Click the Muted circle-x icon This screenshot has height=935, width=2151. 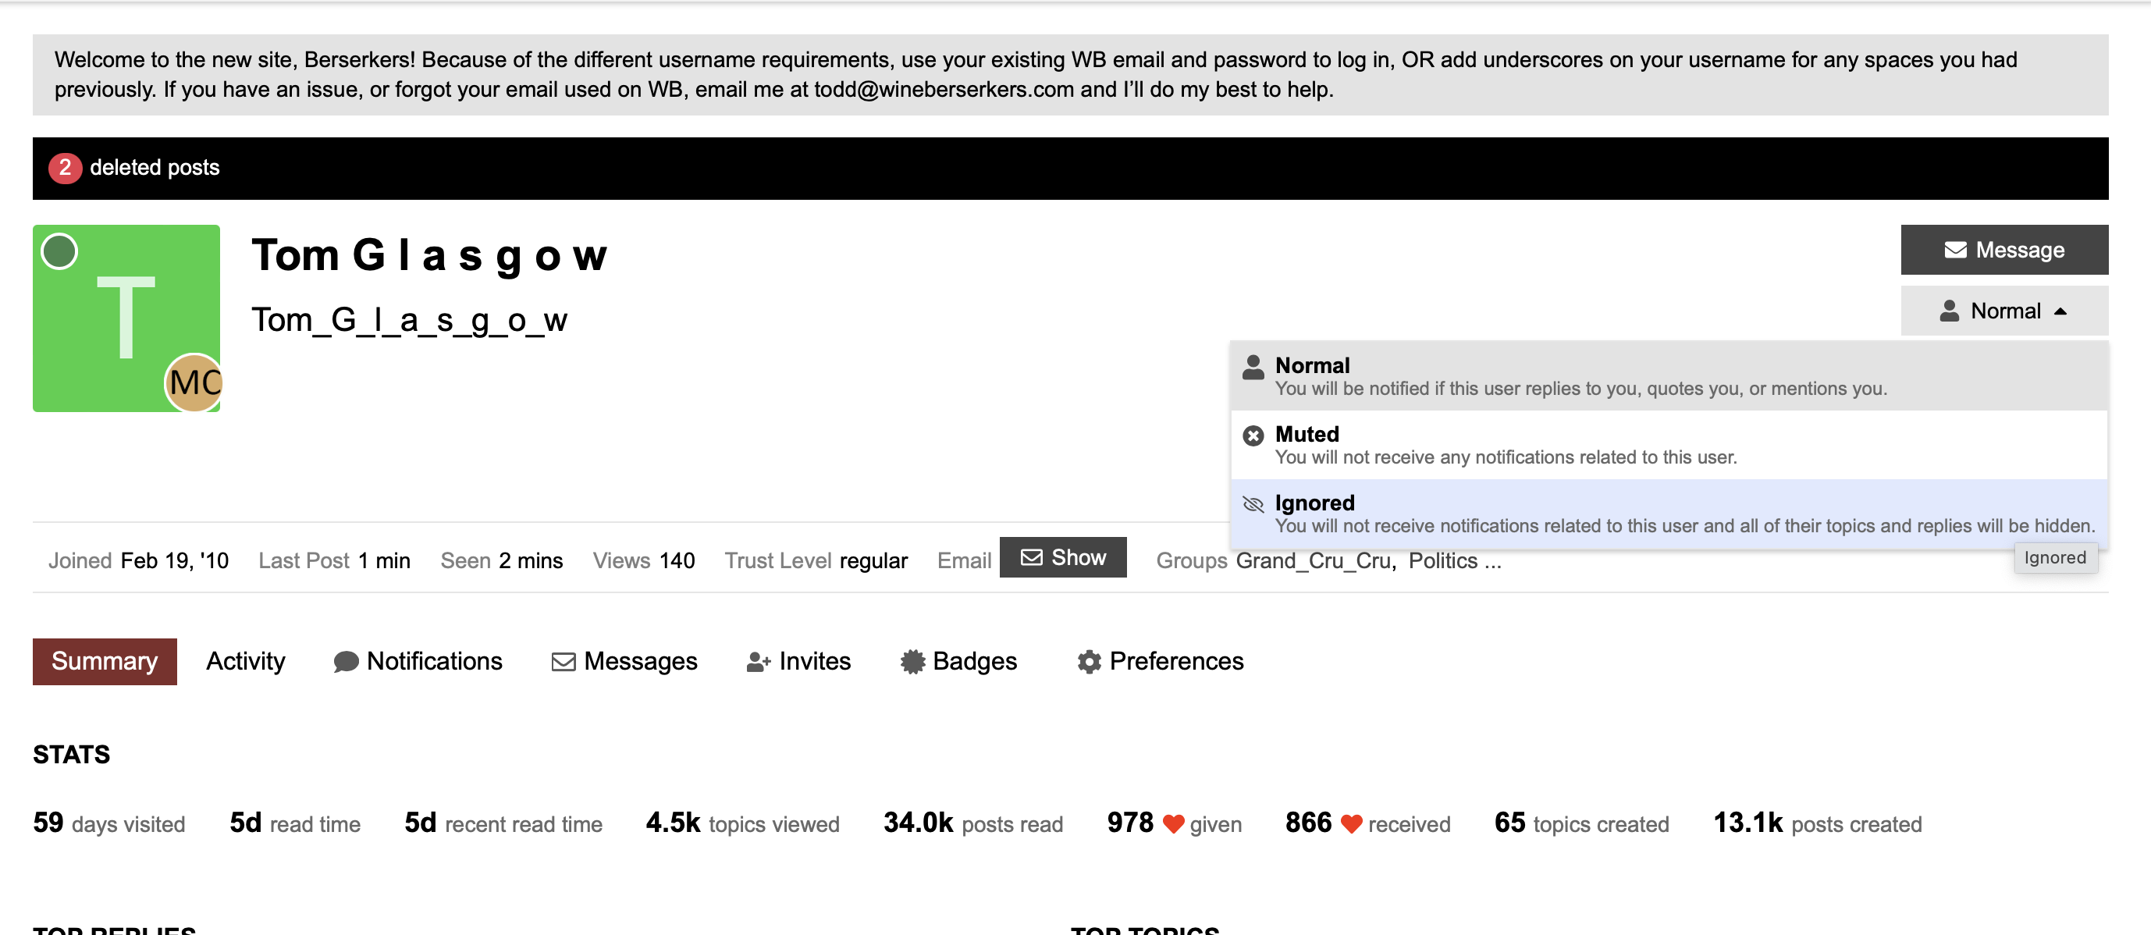tap(1253, 435)
